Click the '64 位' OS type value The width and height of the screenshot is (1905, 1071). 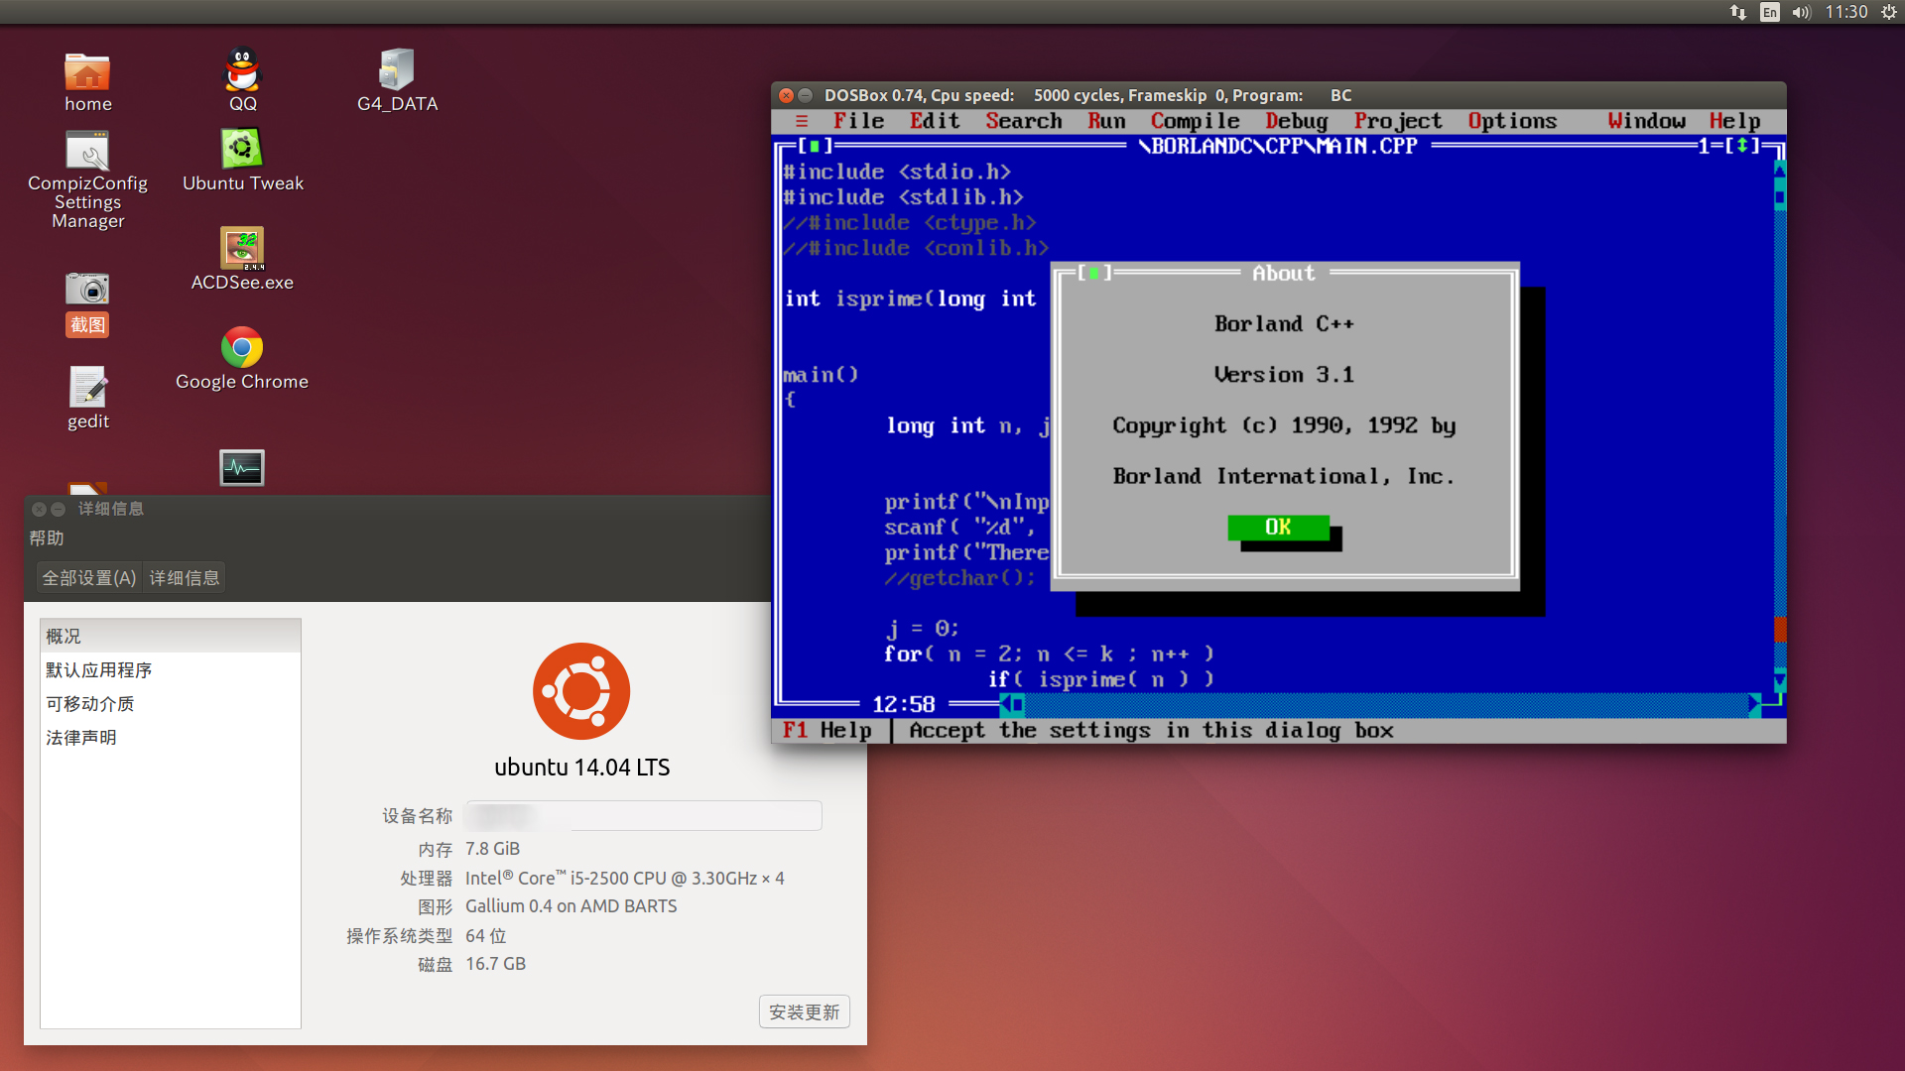485,935
